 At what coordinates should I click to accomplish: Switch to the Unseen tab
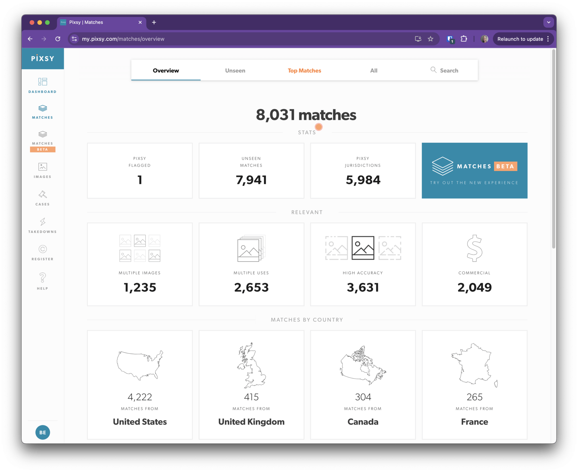click(235, 70)
